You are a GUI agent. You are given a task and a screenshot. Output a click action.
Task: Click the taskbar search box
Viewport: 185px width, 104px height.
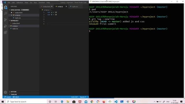point(26,102)
